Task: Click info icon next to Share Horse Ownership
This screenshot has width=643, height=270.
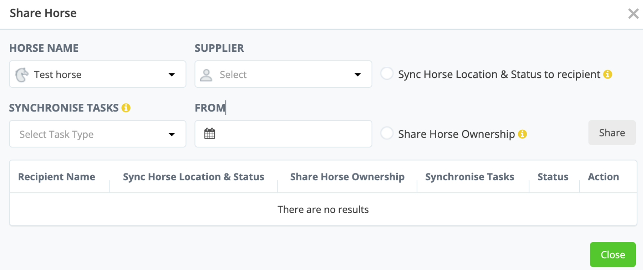Action: [x=522, y=134]
